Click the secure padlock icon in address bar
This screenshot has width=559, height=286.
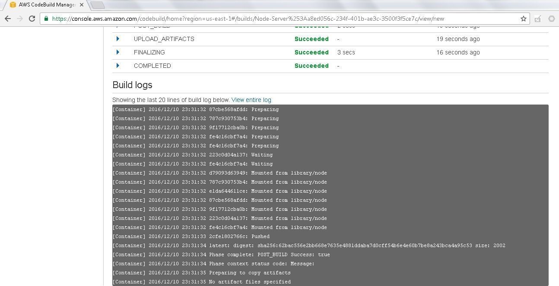pos(46,19)
